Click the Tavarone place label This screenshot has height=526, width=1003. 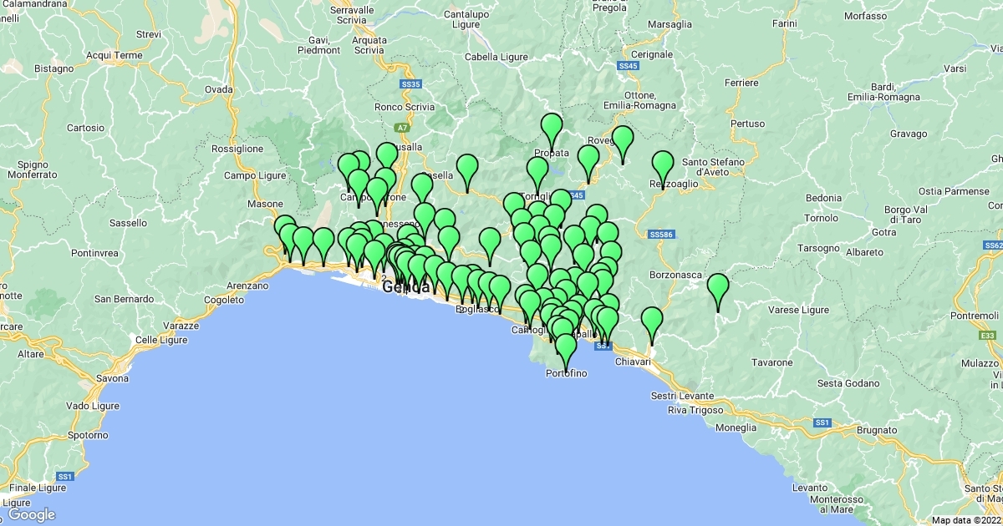click(x=772, y=362)
